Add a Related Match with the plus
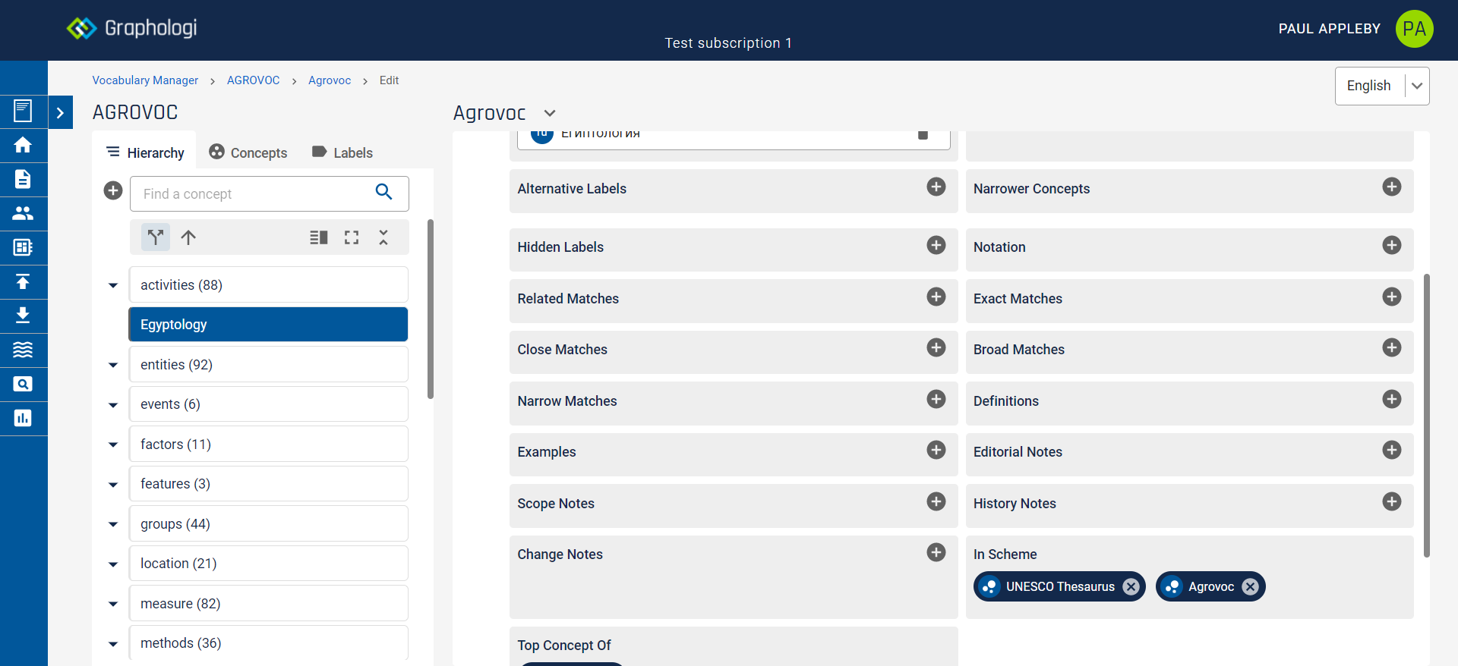The image size is (1458, 666). tap(936, 297)
